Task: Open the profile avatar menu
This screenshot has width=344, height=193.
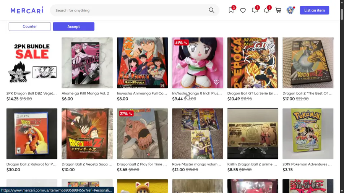Action: point(290,10)
